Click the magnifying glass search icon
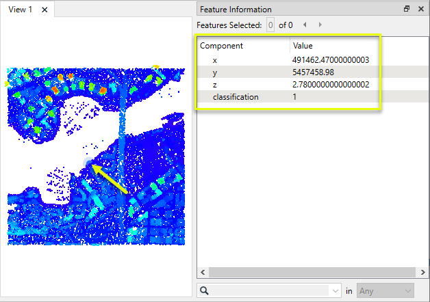 point(205,291)
